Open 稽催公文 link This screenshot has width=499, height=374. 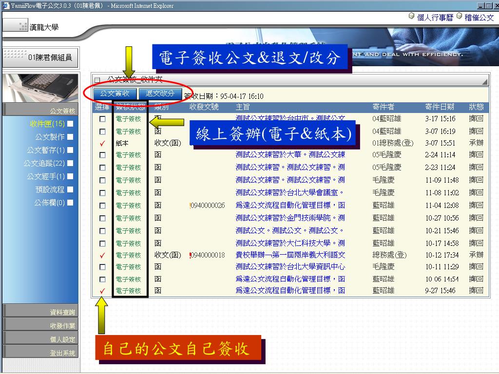(x=479, y=18)
